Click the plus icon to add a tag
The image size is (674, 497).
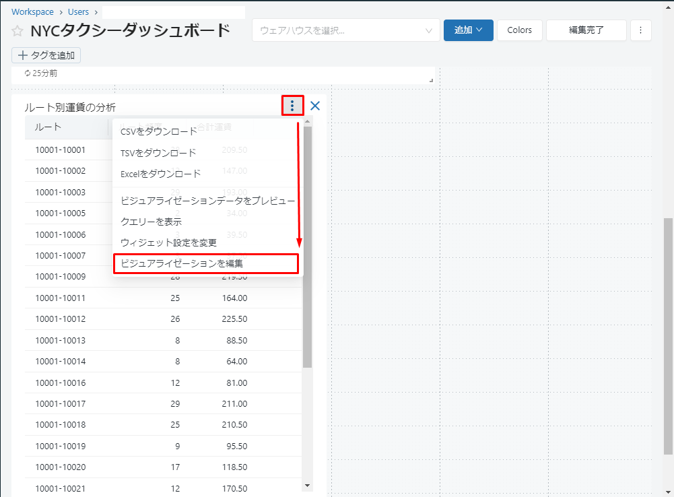[23, 55]
